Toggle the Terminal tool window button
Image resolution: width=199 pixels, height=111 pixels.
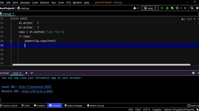55,105
